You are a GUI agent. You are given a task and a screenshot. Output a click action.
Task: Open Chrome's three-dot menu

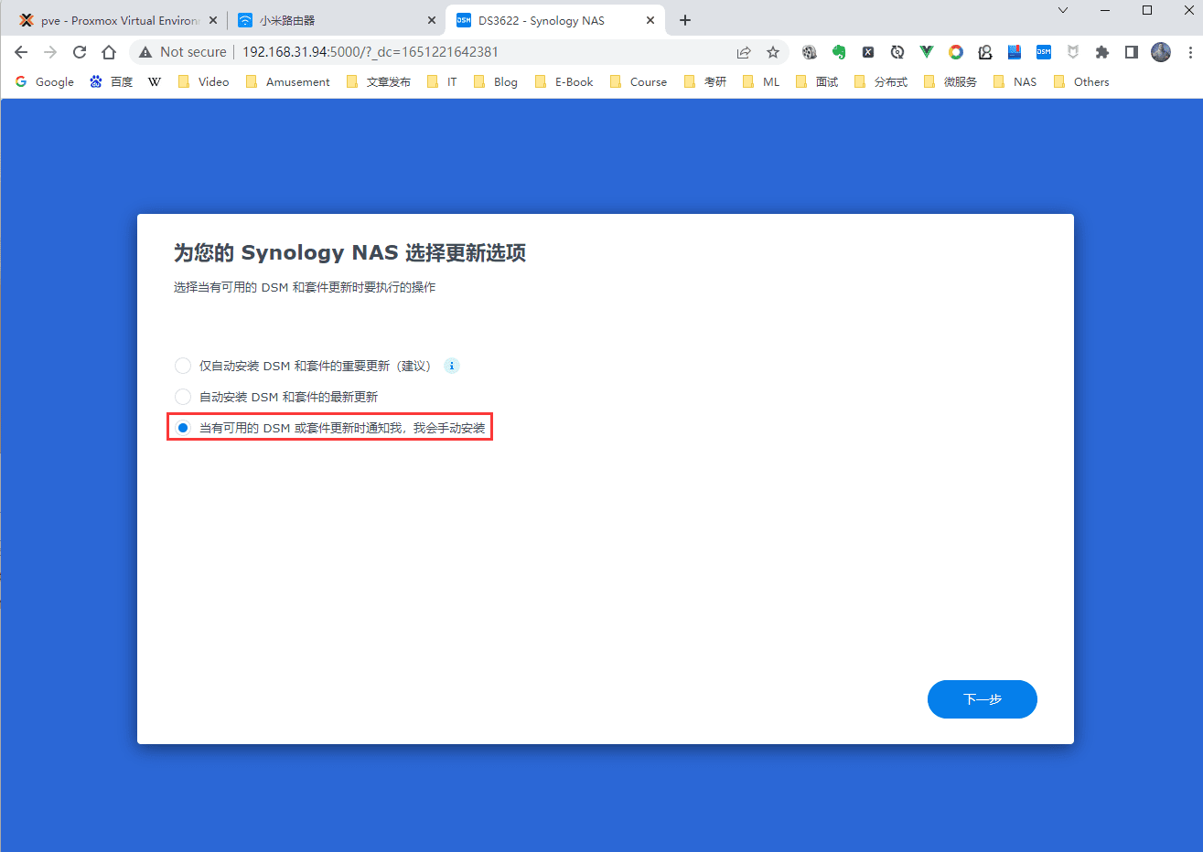click(1190, 52)
